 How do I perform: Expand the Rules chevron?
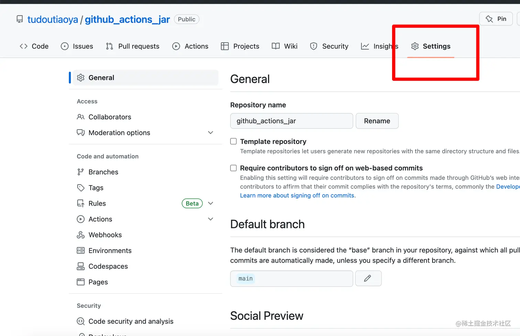click(210, 203)
